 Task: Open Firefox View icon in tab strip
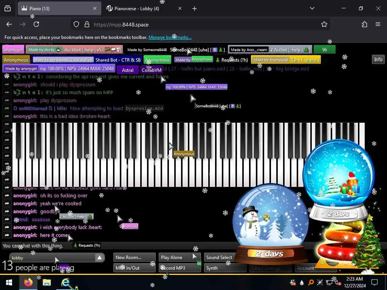[8, 9]
